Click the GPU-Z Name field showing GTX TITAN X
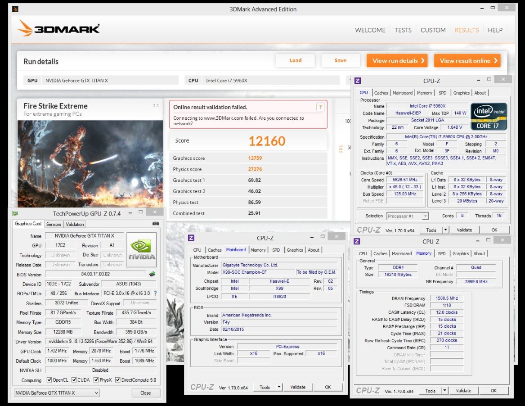Screen dimensions: 525x406 [85, 236]
